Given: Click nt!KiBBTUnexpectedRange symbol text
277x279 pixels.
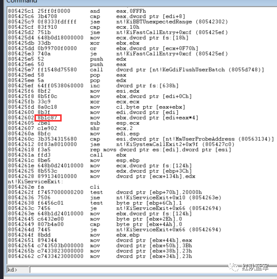Looking at the screenshot, I should point(154,22).
